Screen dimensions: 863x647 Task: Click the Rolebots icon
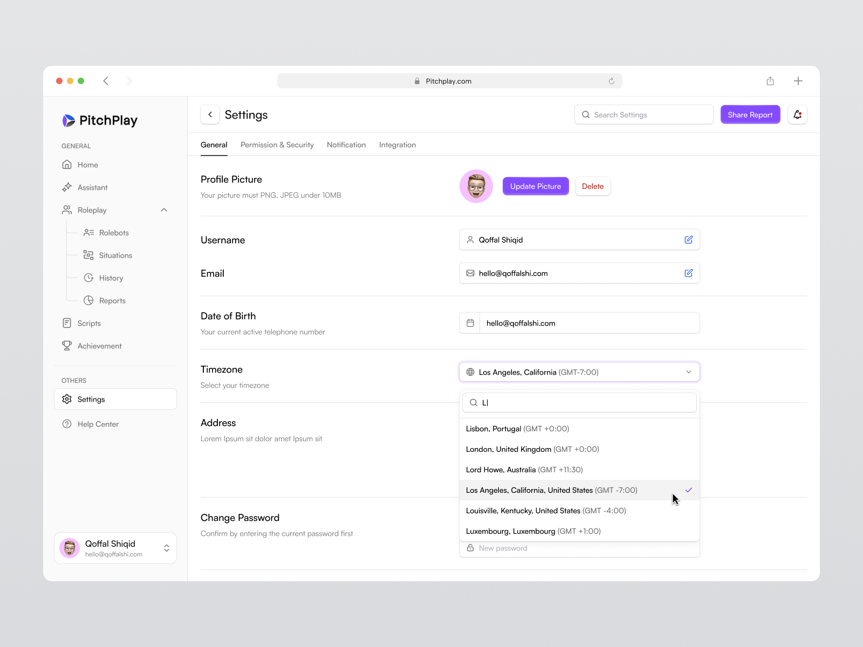(89, 232)
